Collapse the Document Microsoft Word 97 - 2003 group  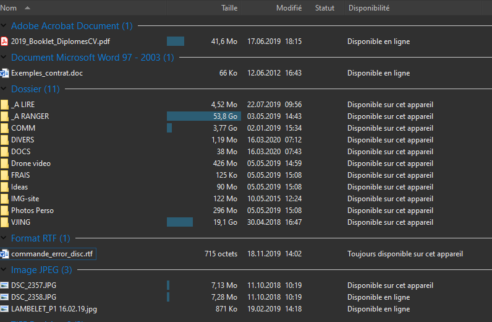tap(4, 57)
